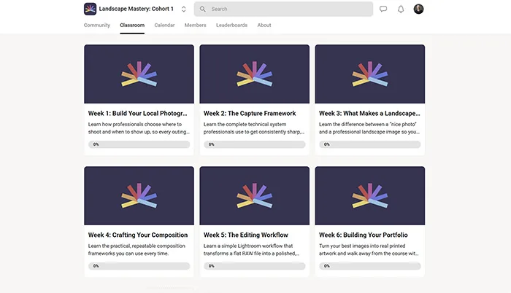
Task: Click Week 6 course cover thumbnail
Action: 369,195
